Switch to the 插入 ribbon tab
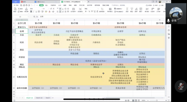Viewport: 187px width, 102px height. (47, 5)
